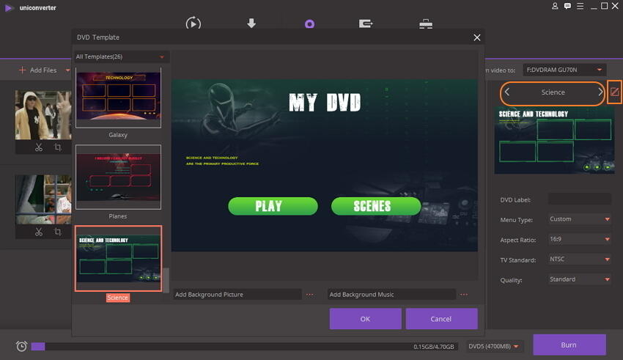
Task: Select the Science template thumbnail
Action: click(x=119, y=259)
